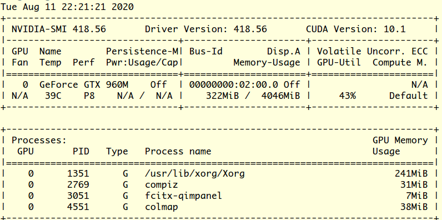The height and width of the screenshot is (220, 442).
Task: Click the colmap process name
Action: (x=162, y=207)
